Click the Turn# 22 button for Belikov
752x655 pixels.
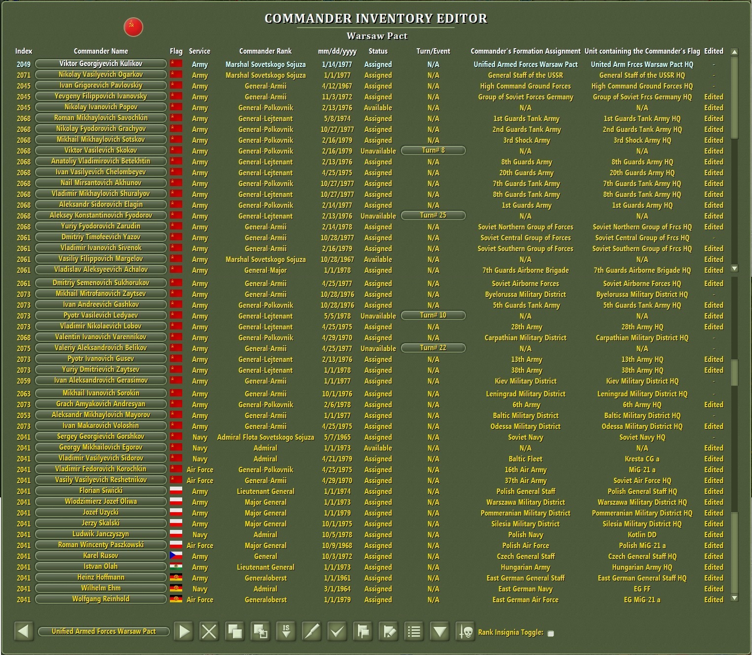point(433,348)
